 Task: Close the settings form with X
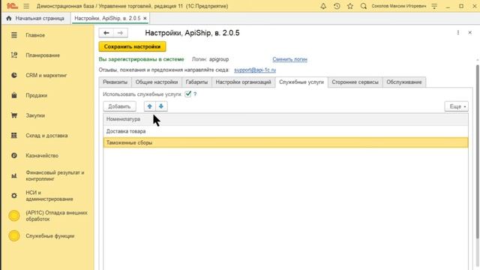coord(470,32)
